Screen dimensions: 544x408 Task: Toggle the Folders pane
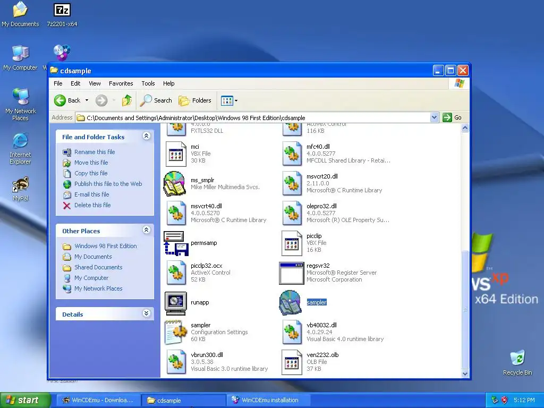[195, 100]
